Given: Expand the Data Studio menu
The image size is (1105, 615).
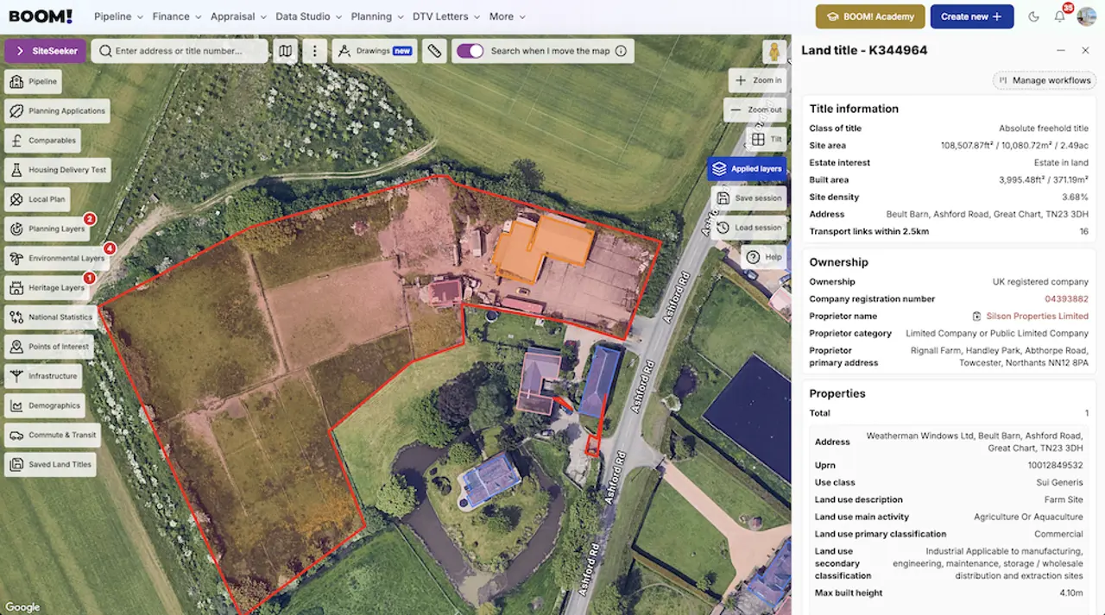Looking at the screenshot, I should (x=308, y=16).
